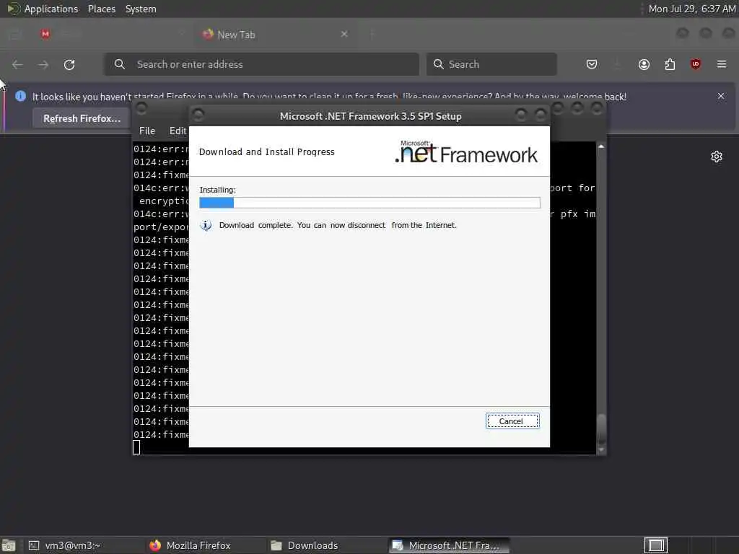Click the search magnifier in address bar
Viewport: 739px width, 554px height.
tap(120, 64)
